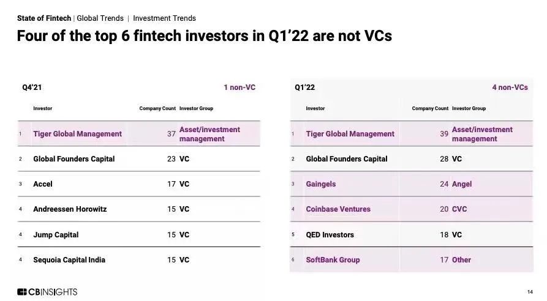Viewport: 547px width, 301px height.
Task: Click the CB Insights logo
Action: click(x=47, y=292)
